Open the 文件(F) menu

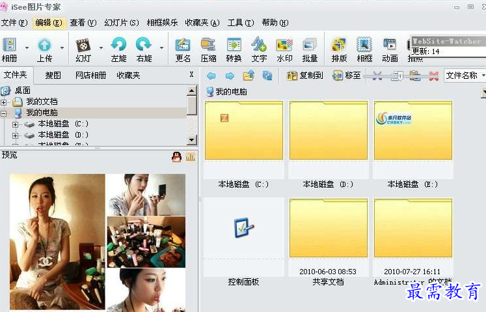coord(14,23)
